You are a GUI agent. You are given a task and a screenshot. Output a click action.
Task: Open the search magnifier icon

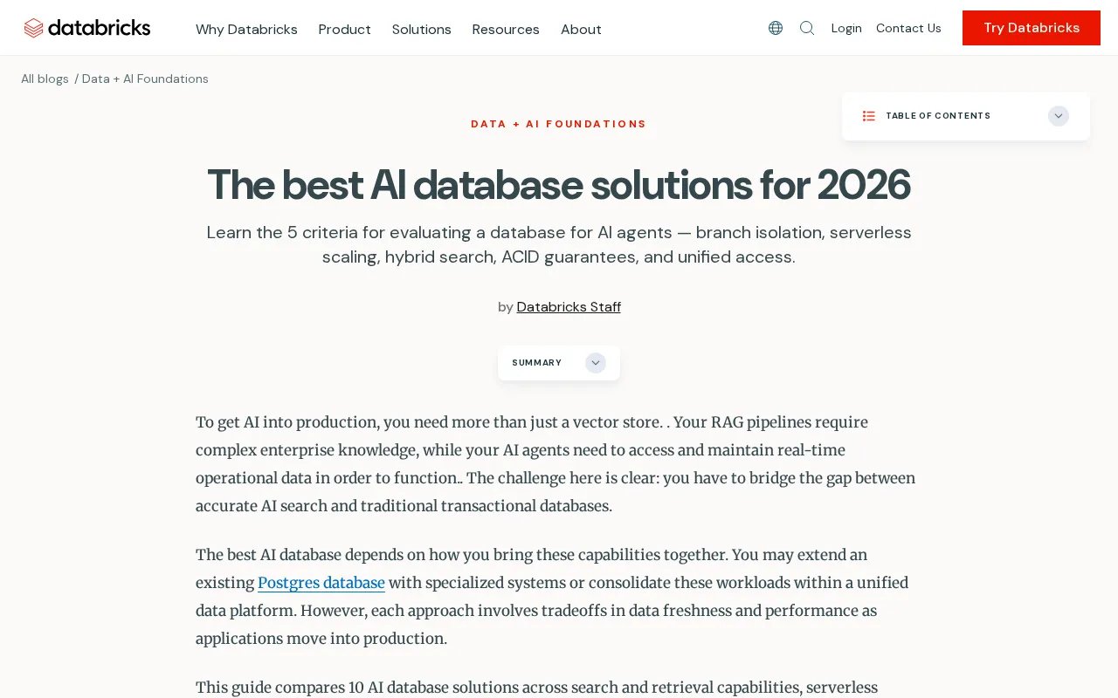coord(807,28)
